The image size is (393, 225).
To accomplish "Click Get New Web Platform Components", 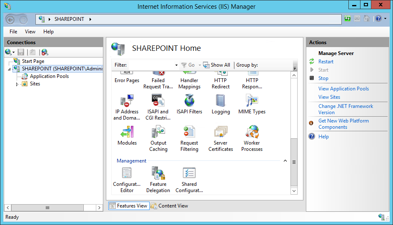I will 343,124.
